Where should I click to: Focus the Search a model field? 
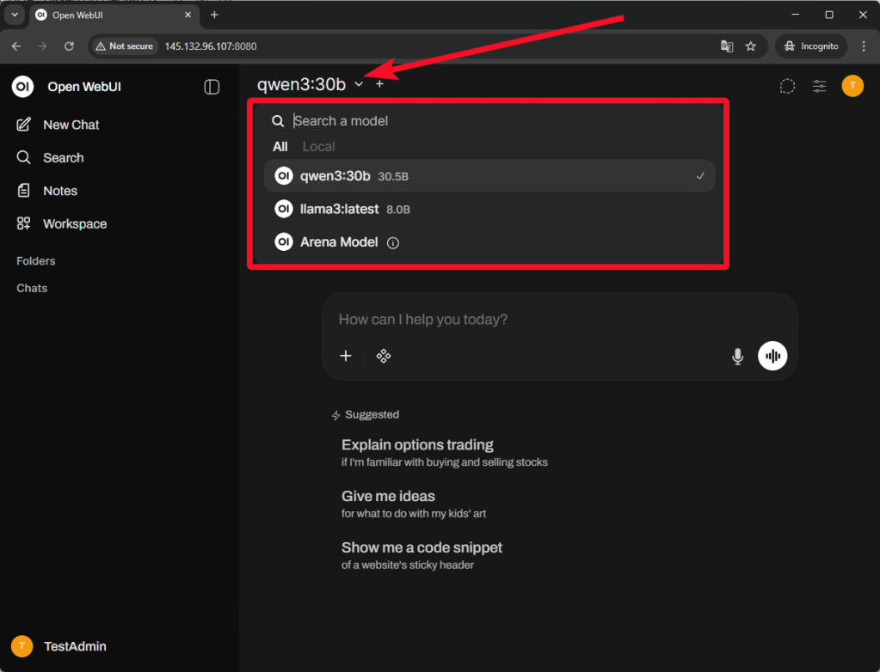pyautogui.click(x=499, y=121)
